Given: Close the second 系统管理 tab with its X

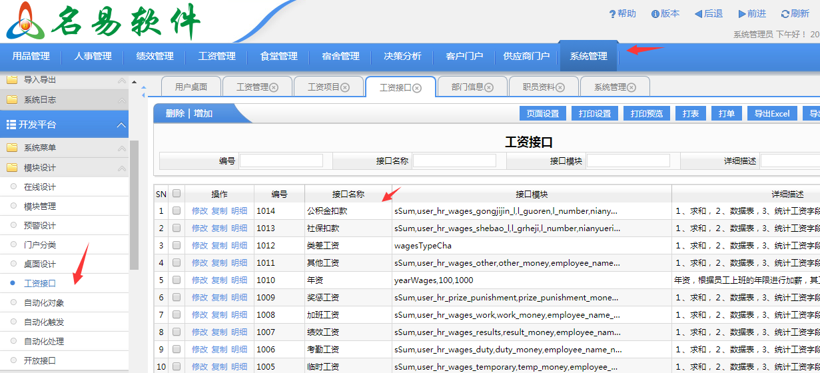Looking at the screenshot, I should click(x=631, y=87).
